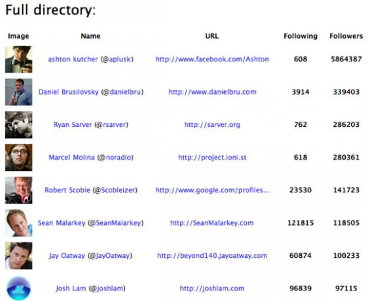Select Jay Oatway's profile image

click(x=19, y=256)
